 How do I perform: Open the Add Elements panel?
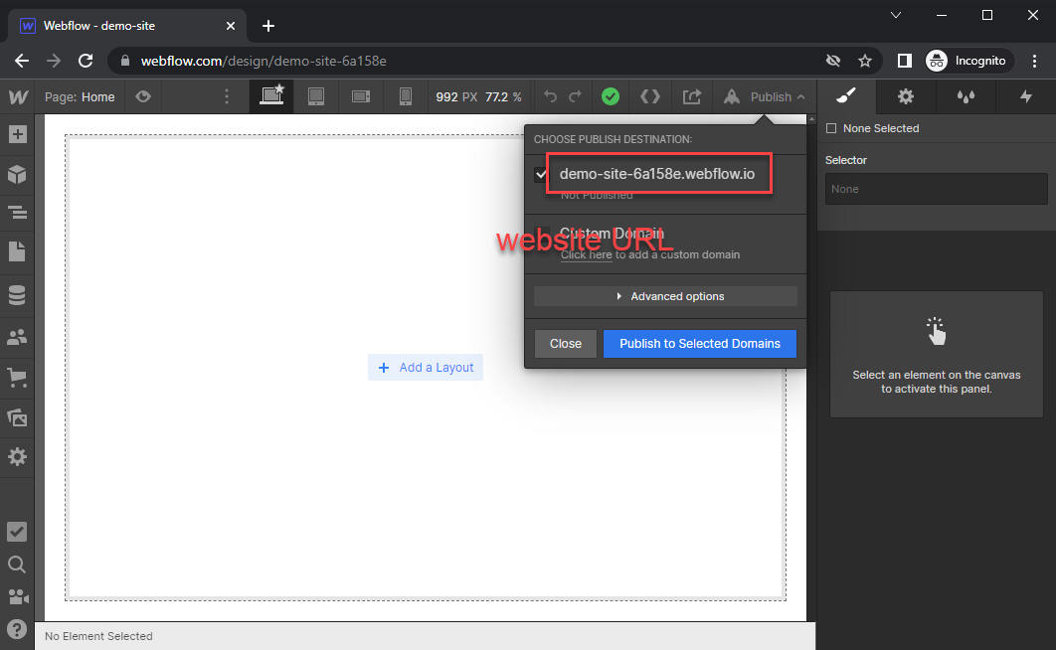18,134
